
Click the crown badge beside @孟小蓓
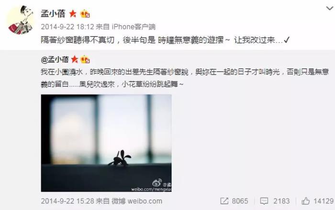click(x=85, y=59)
